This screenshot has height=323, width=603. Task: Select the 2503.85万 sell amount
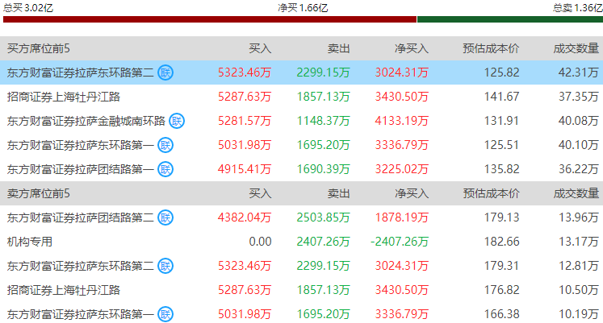tap(324, 217)
